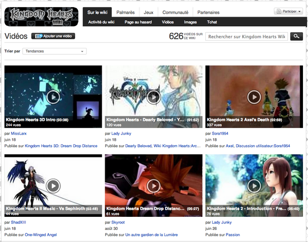Open Discussion utilisateur:Sora1954 link
Image resolution: width=308 pixels, height=242 pixels.
[263, 146]
